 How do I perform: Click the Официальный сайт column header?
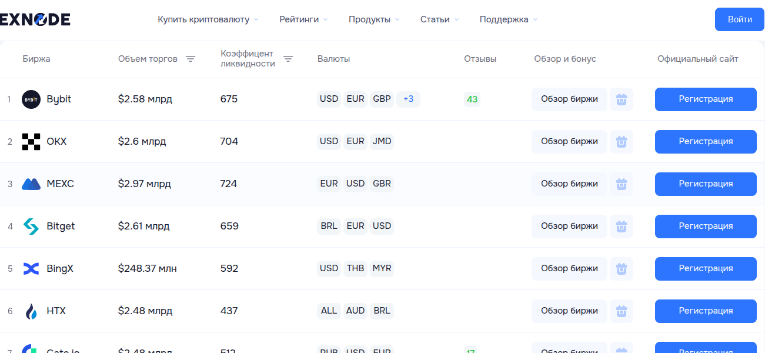[698, 59]
